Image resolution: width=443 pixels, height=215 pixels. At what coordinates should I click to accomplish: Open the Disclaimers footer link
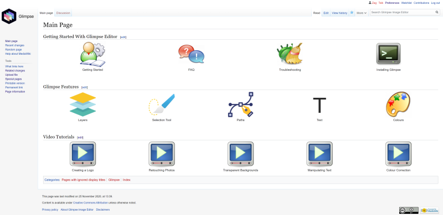103,209
